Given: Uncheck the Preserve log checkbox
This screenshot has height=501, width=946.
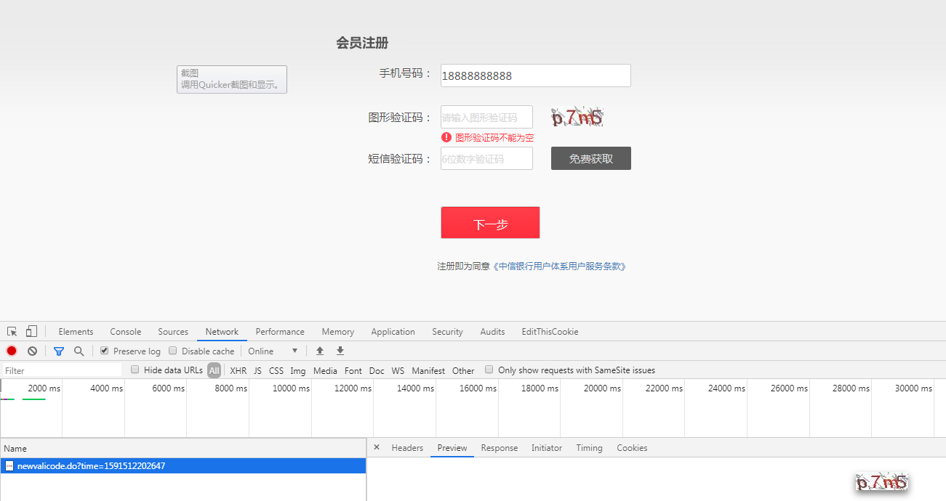Looking at the screenshot, I should coord(105,351).
